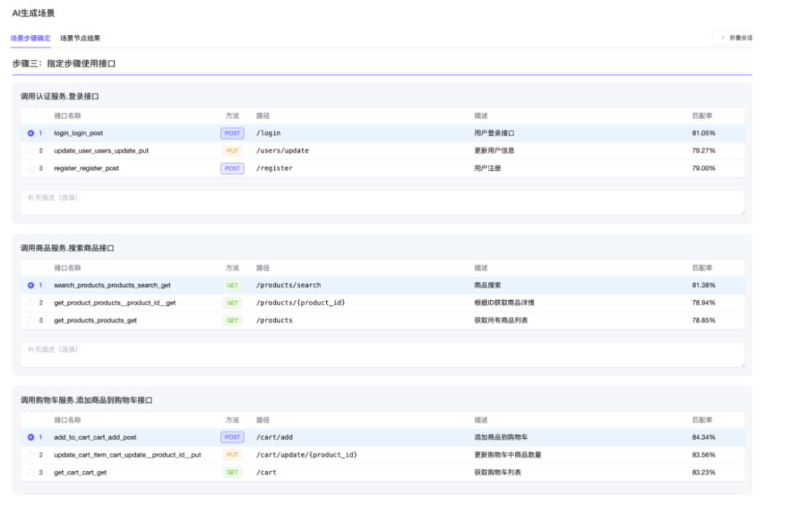Choose update_cart_item_cart_update radio option
Image resolution: width=790 pixels, height=506 pixels.
(x=31, y=455)
